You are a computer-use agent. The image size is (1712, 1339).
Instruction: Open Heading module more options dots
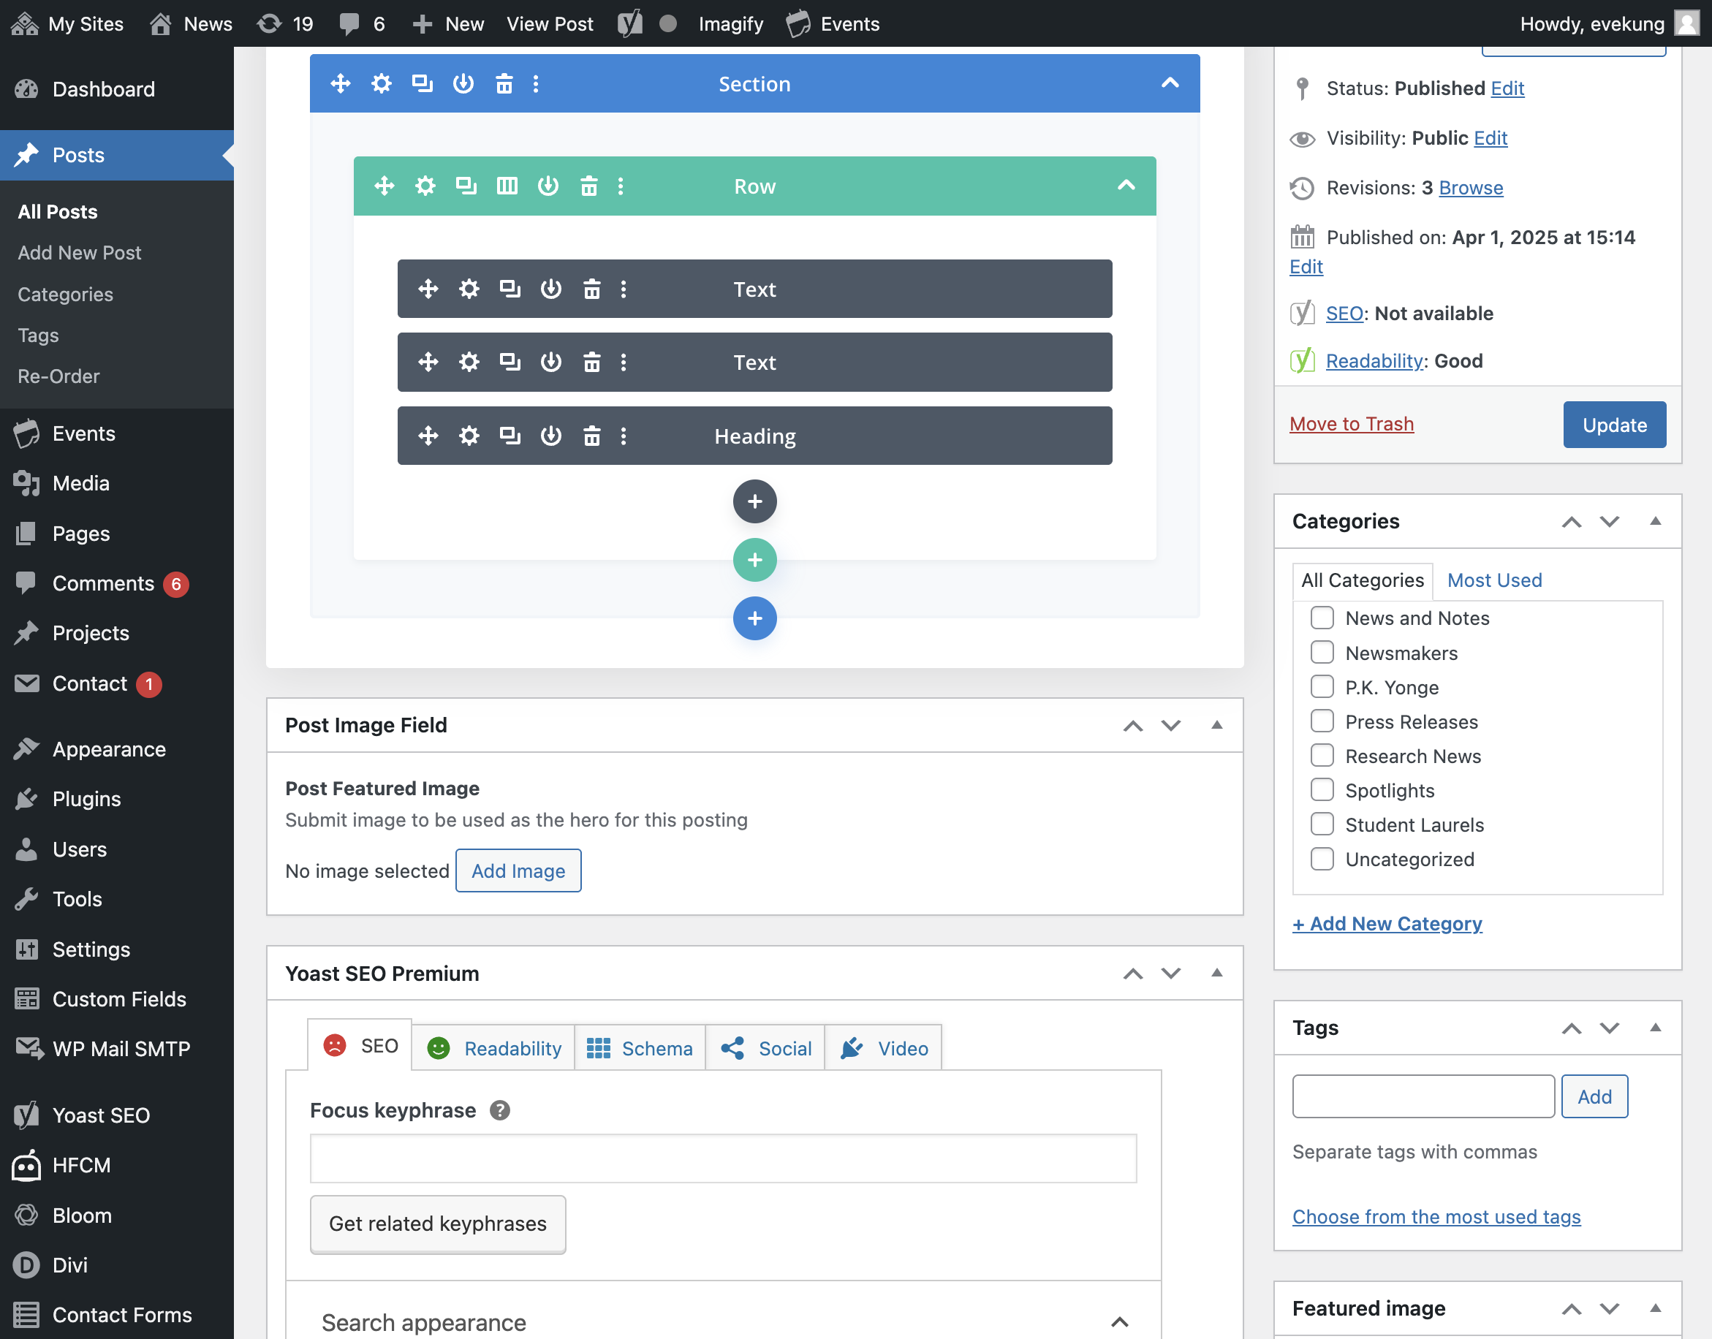point(624,436)
